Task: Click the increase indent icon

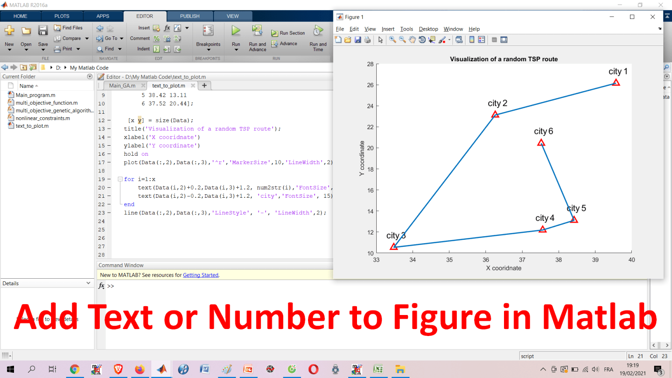Action: click(x=167, y=49)
